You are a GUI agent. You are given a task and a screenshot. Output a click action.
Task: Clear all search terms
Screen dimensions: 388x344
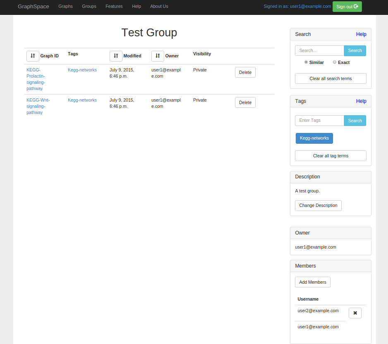click(x=331, y=78)
